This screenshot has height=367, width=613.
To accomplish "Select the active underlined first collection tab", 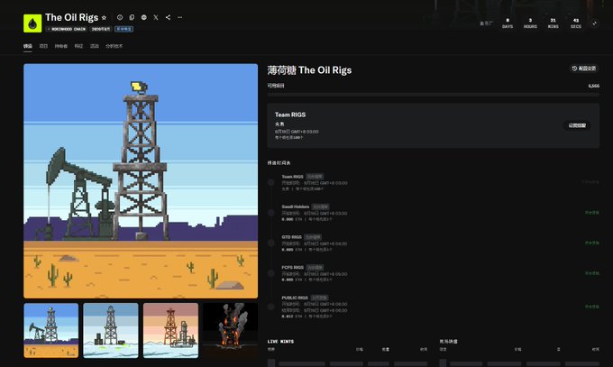I will (28, 46).
